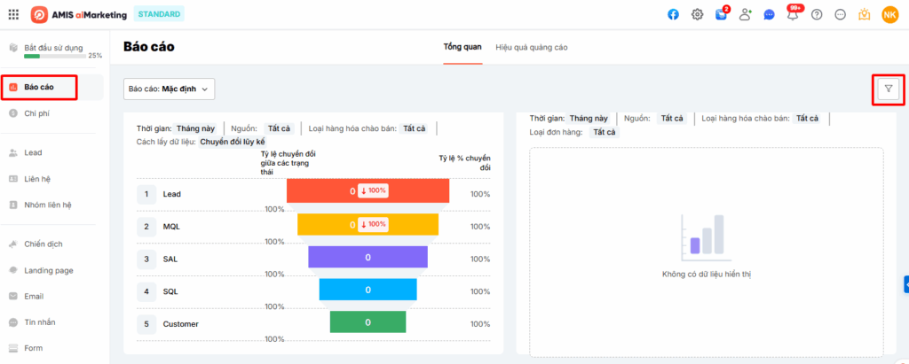Click the lightbulb guide icon
This screenshot has height=364, width=909.
click(x=863, y=14)
